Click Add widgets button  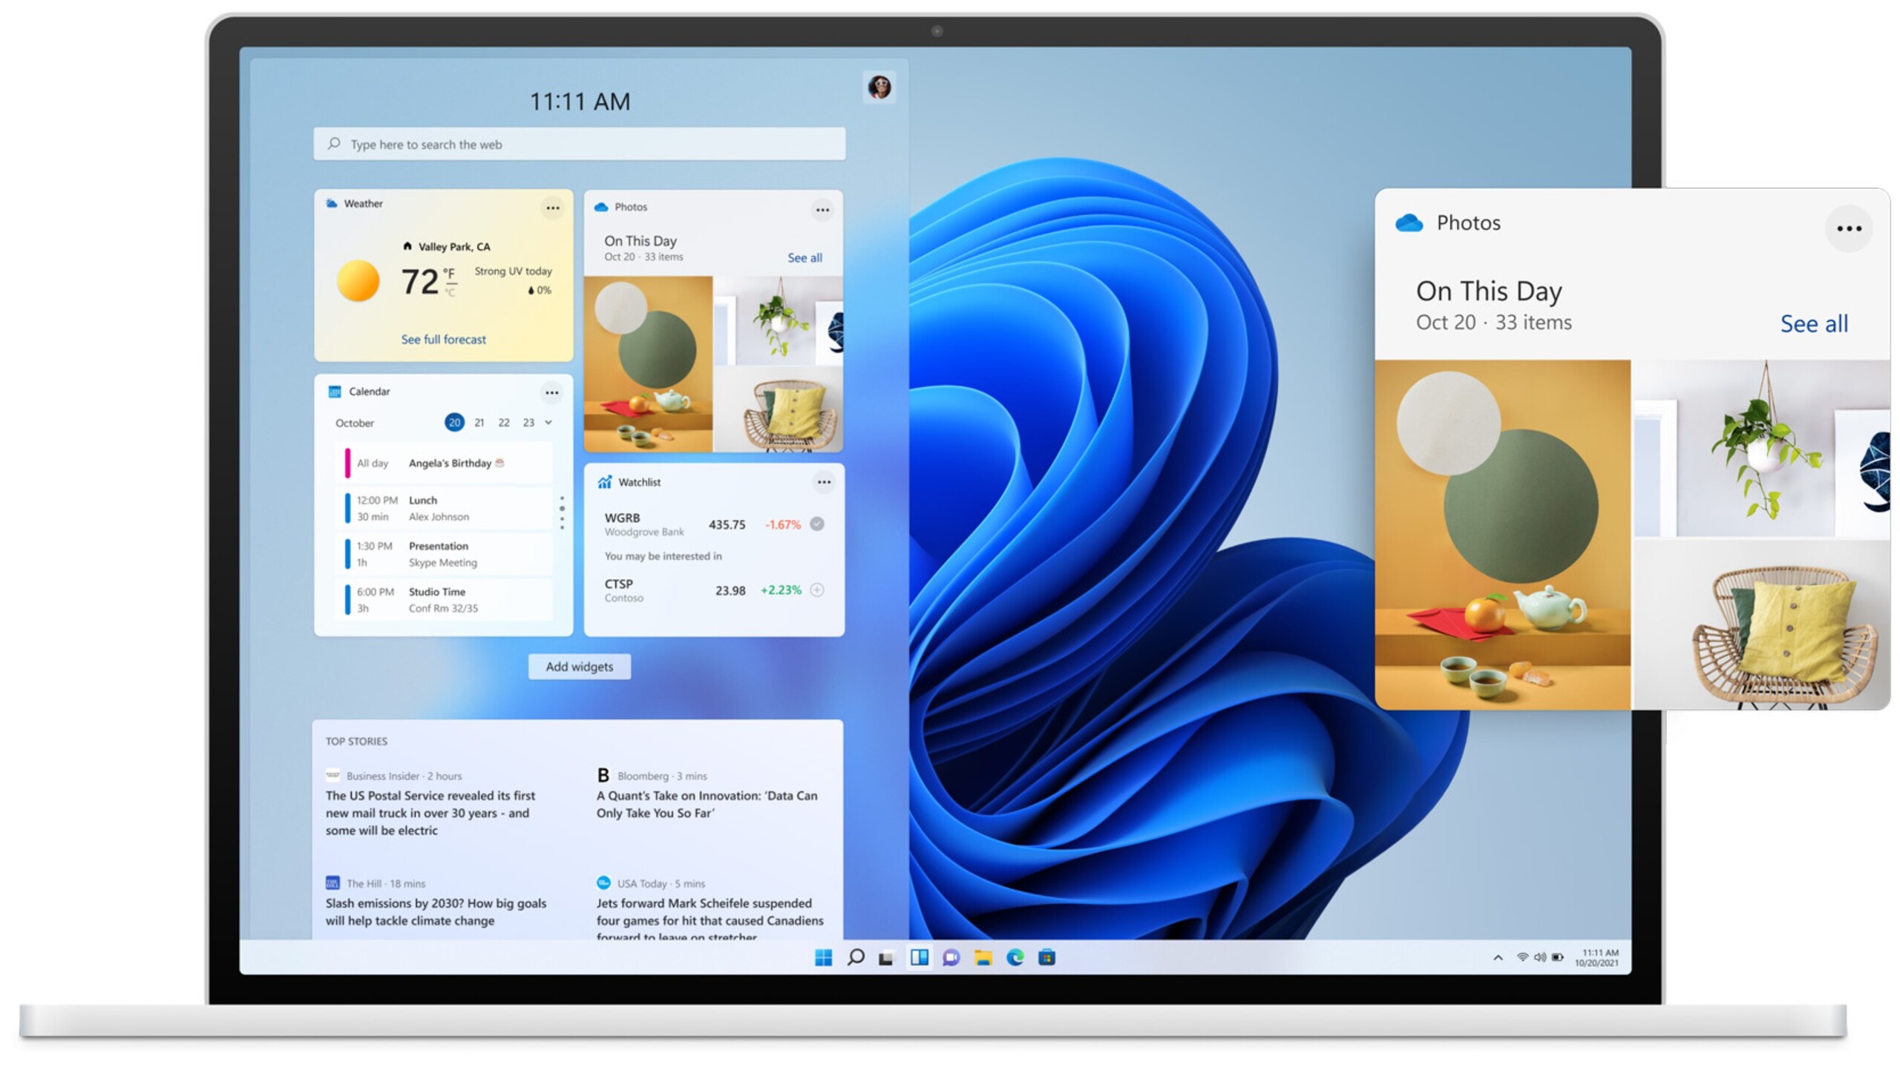point(578,666)
